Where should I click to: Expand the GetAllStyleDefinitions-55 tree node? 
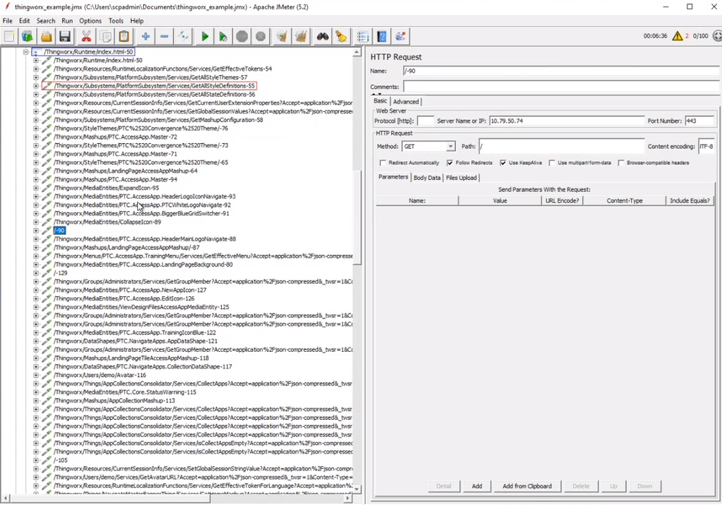point(36,86)
